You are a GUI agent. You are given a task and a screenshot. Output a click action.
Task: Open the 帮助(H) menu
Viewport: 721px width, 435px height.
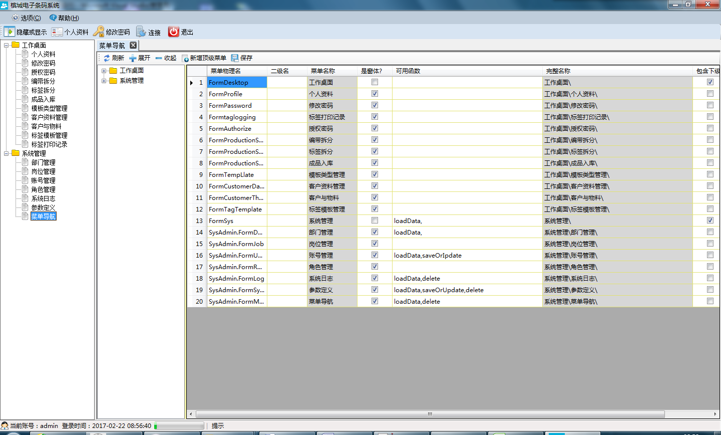[64, 18]
